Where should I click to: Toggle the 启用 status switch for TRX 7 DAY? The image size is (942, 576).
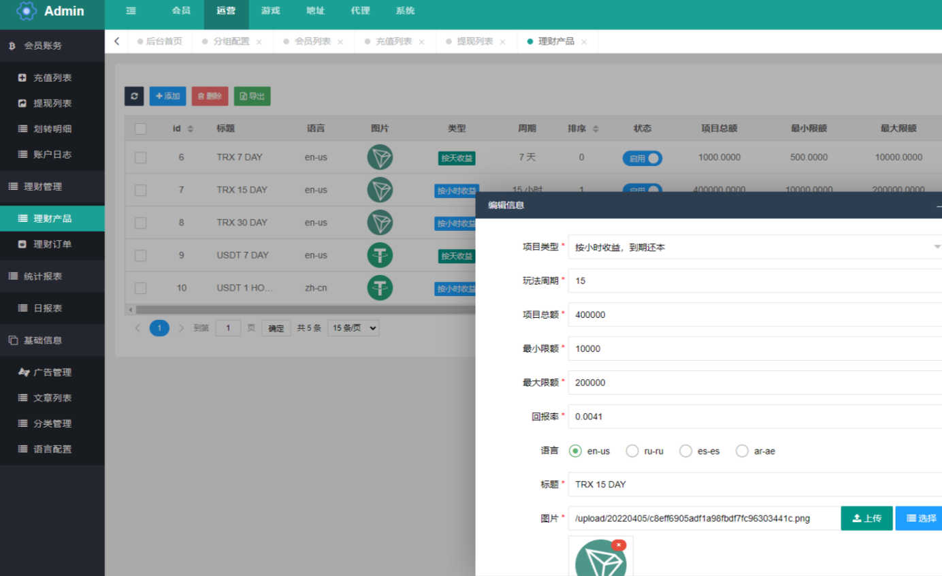(x=642, y=158)
